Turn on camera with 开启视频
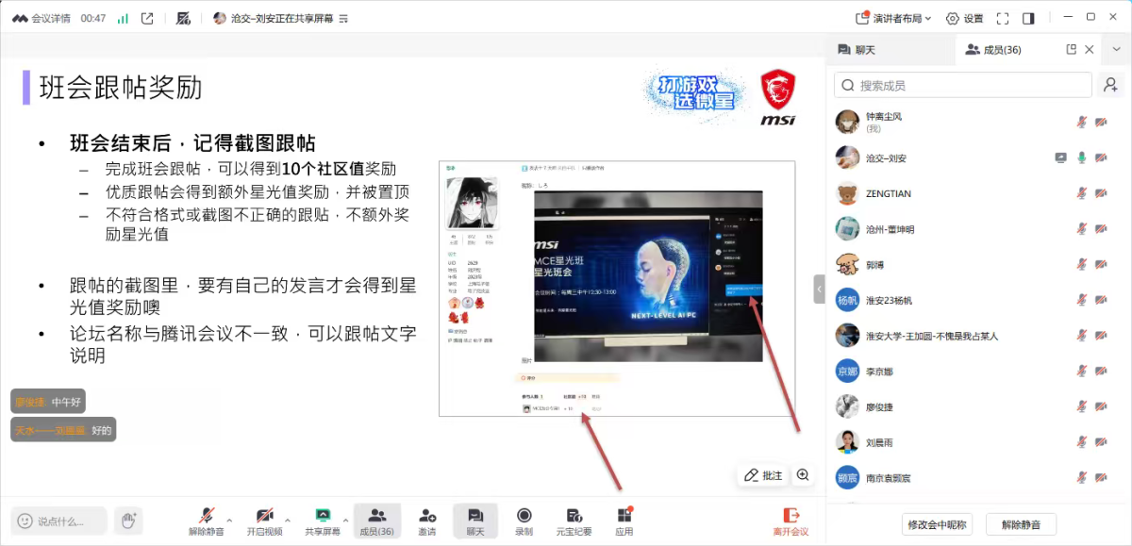 tap(264, 521)
